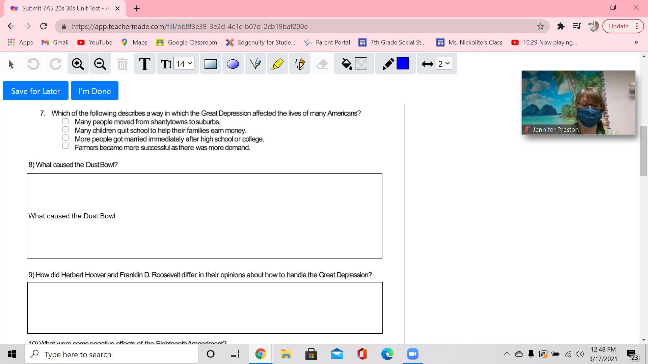
Task: Select the Text tool
Action: coord(145,64)
